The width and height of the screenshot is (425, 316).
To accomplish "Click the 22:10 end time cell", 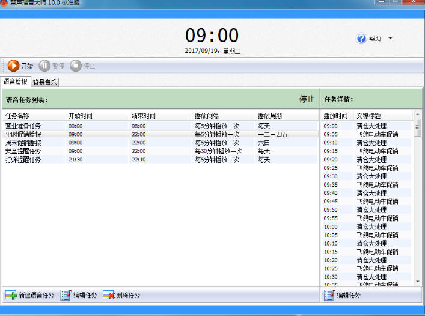I will pyautogui.click(x=138, y=160).
